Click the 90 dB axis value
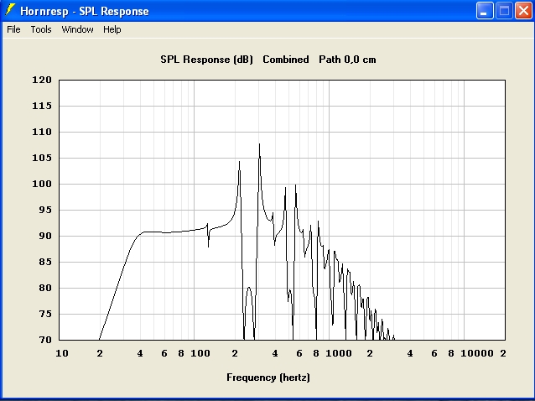Screen dimensions: 535x401 (x=45, y=236)
